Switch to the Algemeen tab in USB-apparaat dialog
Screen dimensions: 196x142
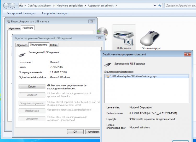tap(22, 45)
